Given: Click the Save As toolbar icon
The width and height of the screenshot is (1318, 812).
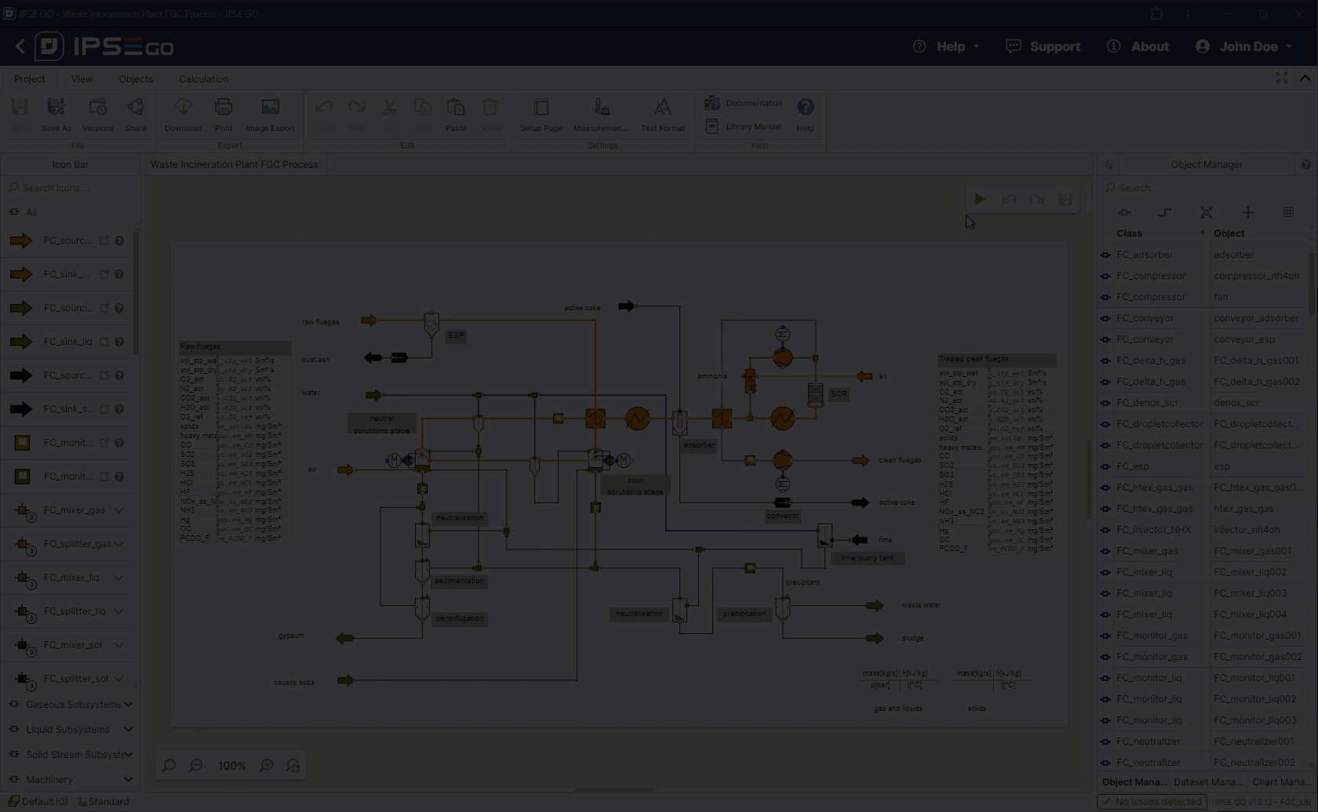Looking at the screenshot, I should click(56, 114).
